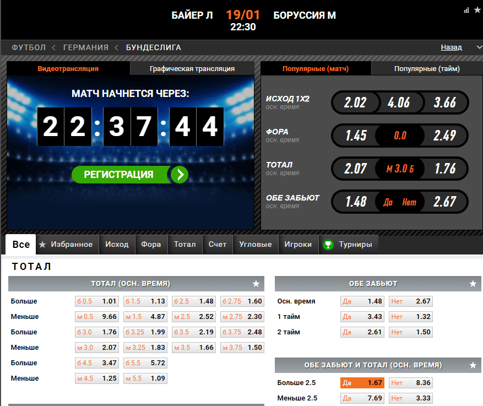The image size is (483, 406).
Task: Click the Регистрация button
Action: [129, 175]
